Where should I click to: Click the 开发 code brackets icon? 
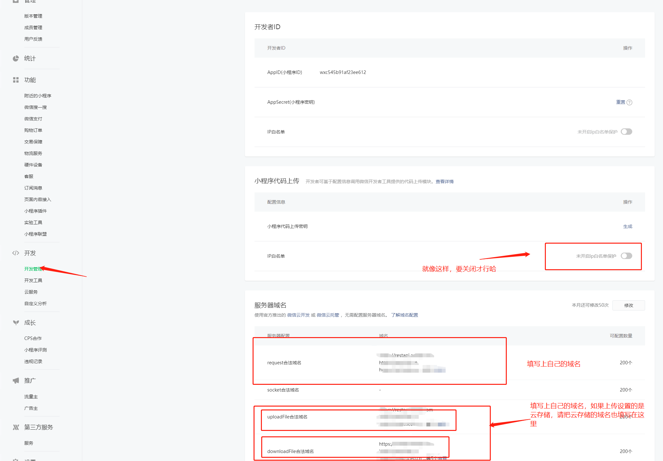click(x=16, y=253)
